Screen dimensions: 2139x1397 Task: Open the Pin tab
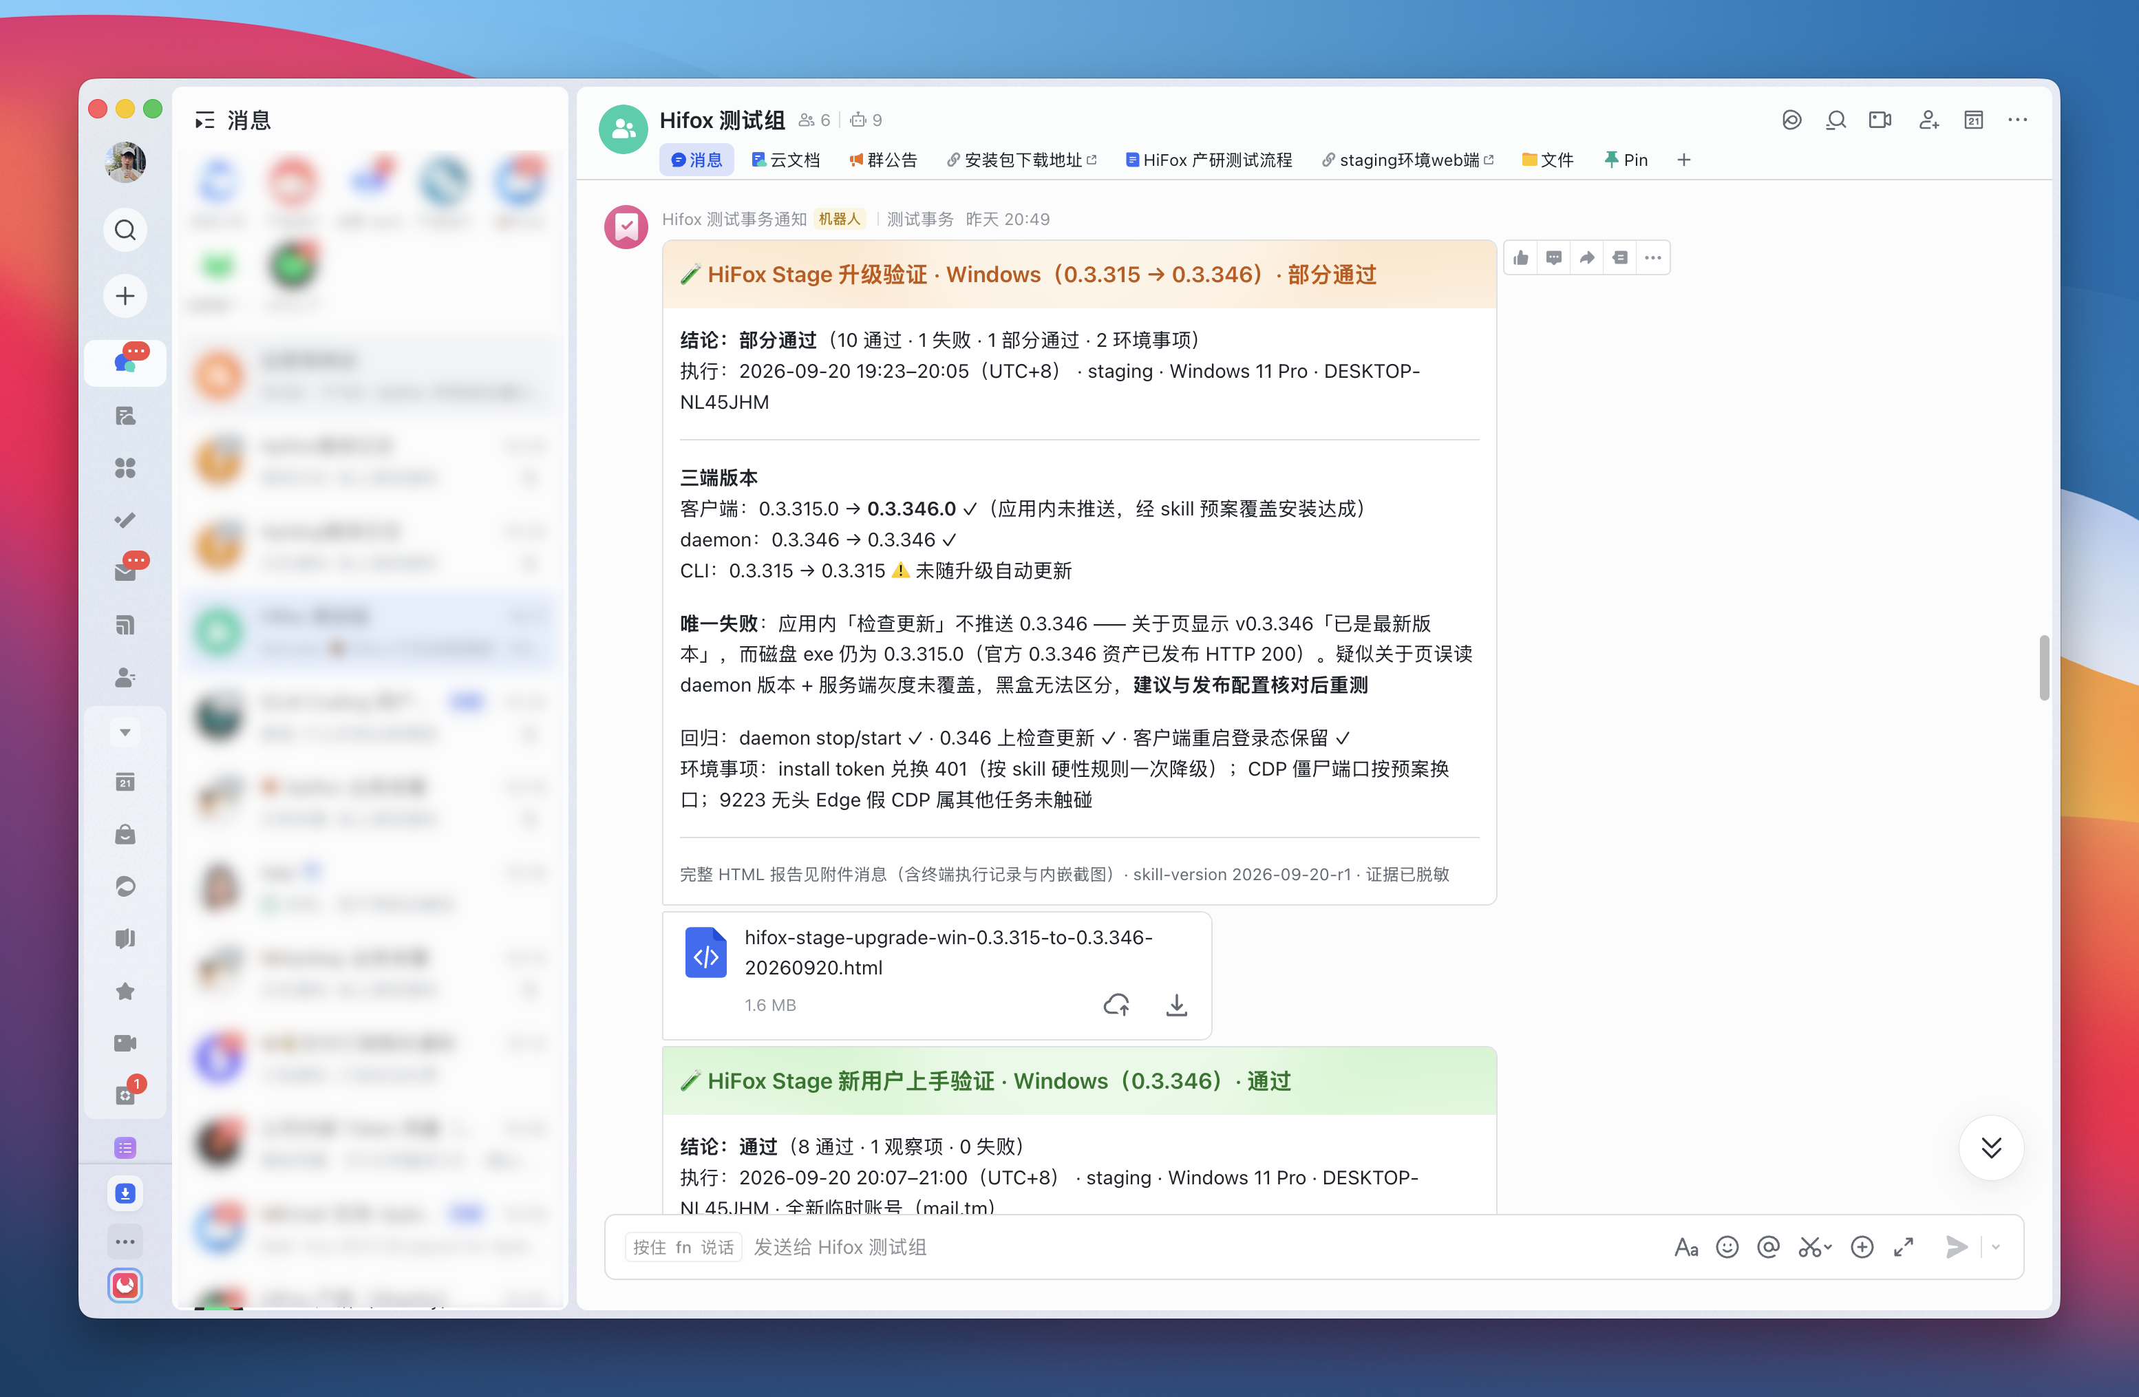(1626, 160)
